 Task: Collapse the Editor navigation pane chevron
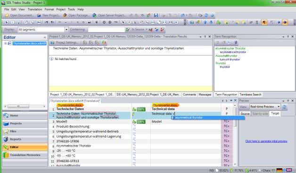45,37
